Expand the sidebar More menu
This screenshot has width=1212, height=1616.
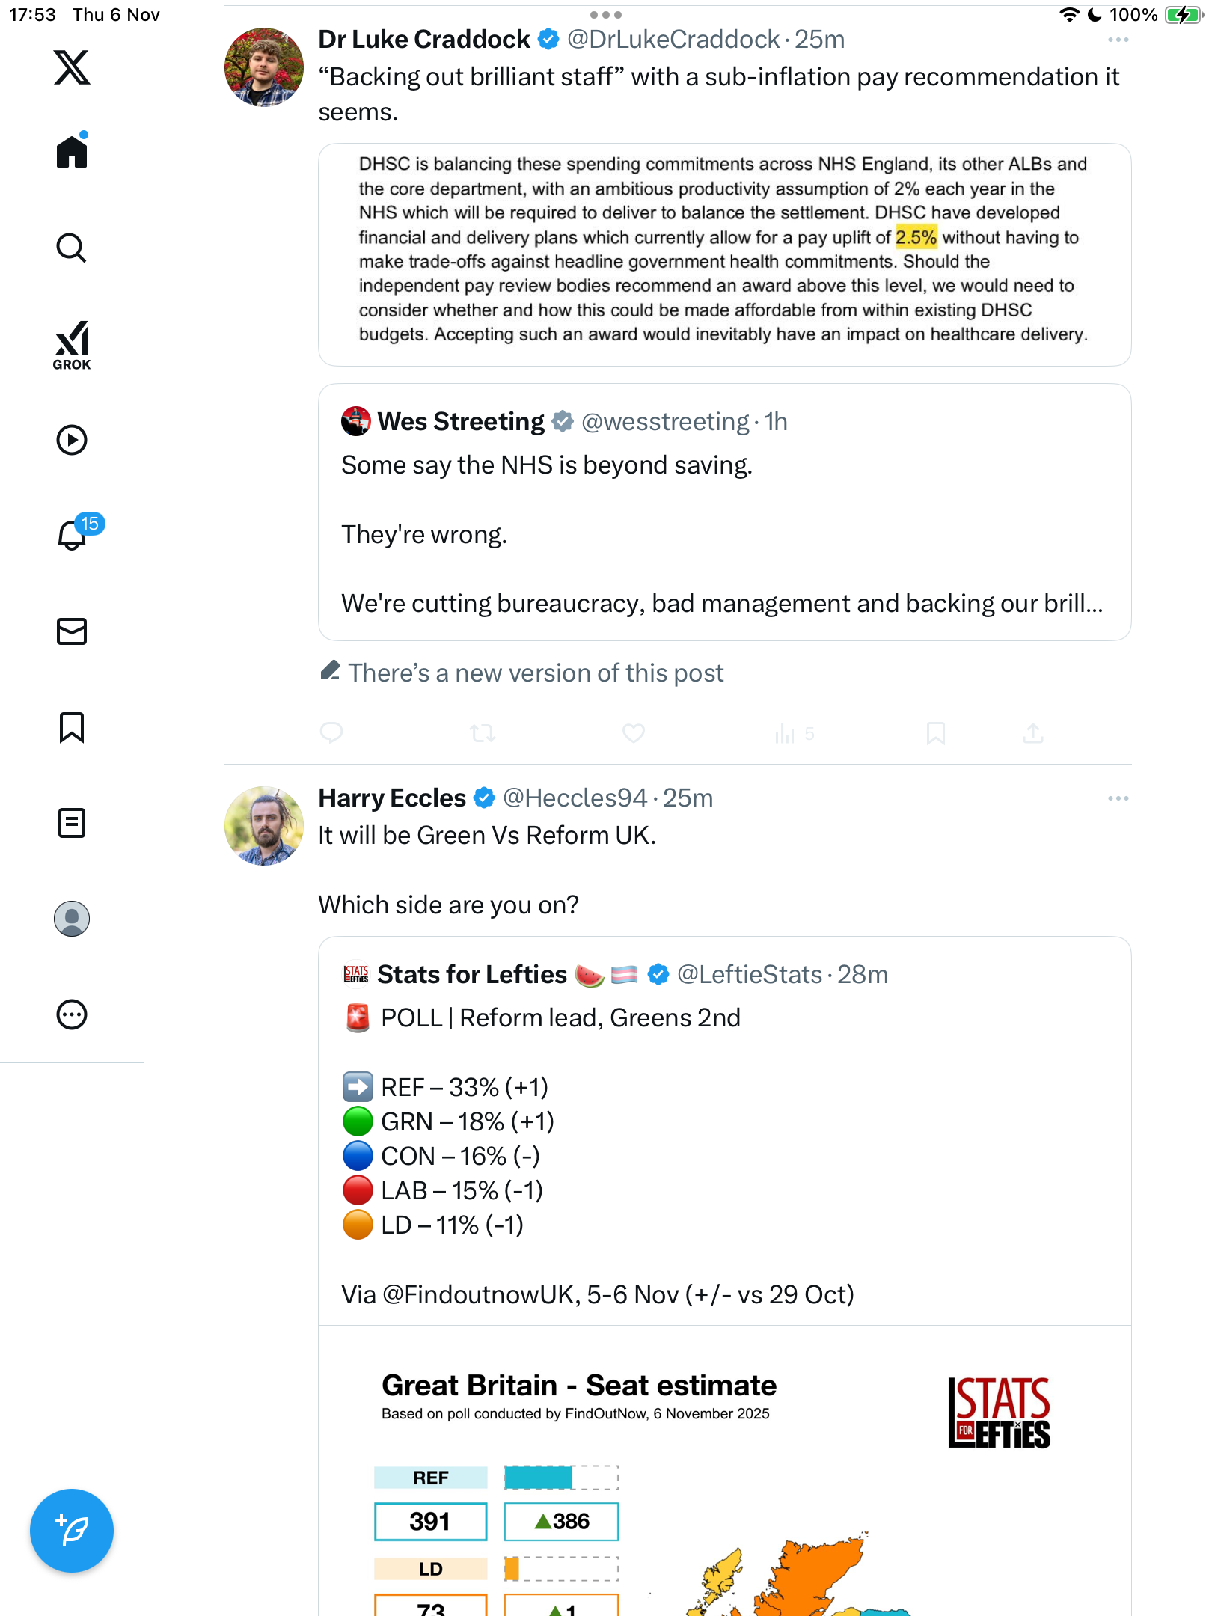72,1014
